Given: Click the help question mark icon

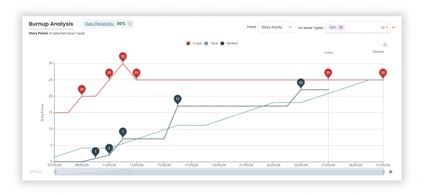Looking at the screenshot, I should pos(391,172).
